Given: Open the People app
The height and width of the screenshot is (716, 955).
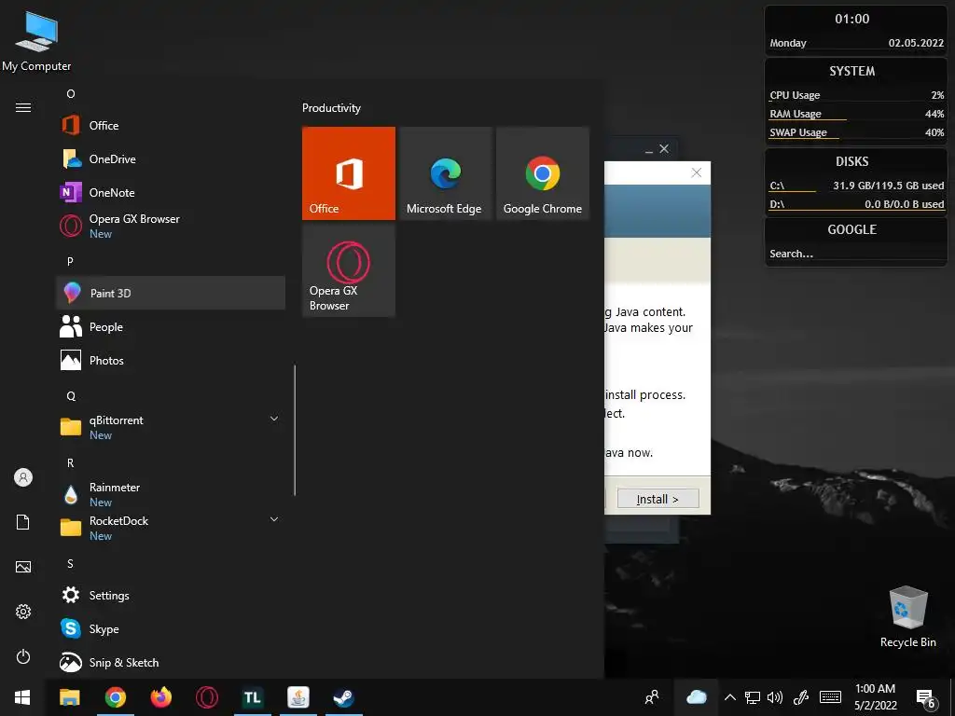Looking at the screenshot, I should coord(171,327).
